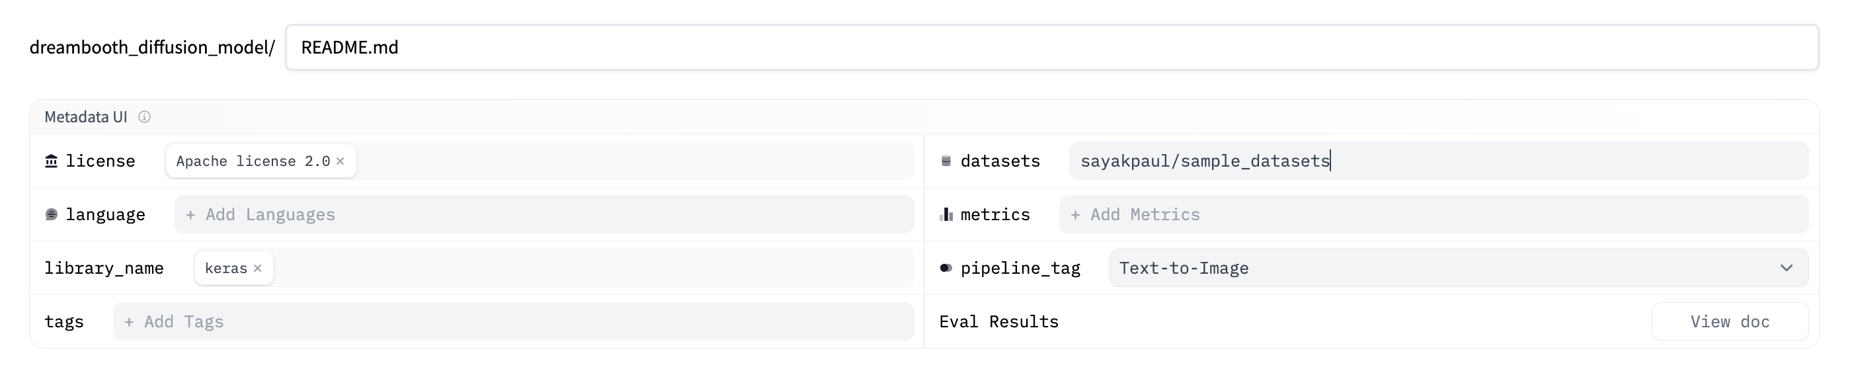
Task: Remove the keras library tag
Action: tap(258, 268)
